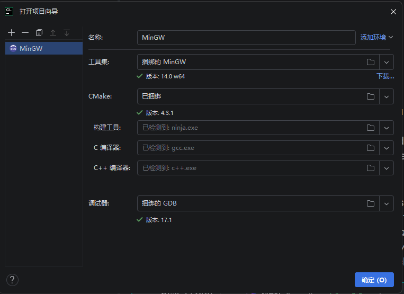Browse folder for C 编译器 gcc.exe
The image size is (404, 294).
click(x=371, y=148)
